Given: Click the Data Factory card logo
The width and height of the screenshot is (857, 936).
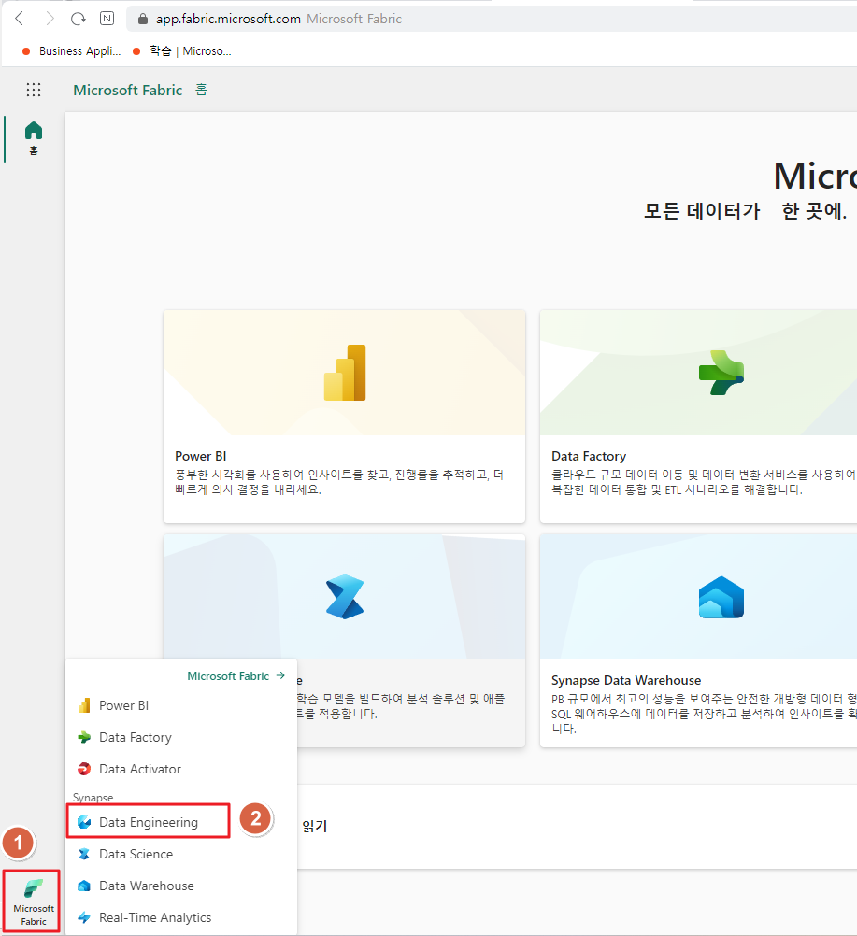Looking at the screenshot, I should [721, 373].
